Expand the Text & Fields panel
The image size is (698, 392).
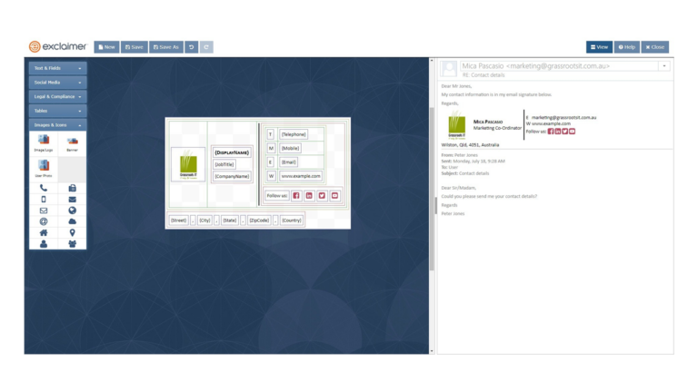[58, 68]
